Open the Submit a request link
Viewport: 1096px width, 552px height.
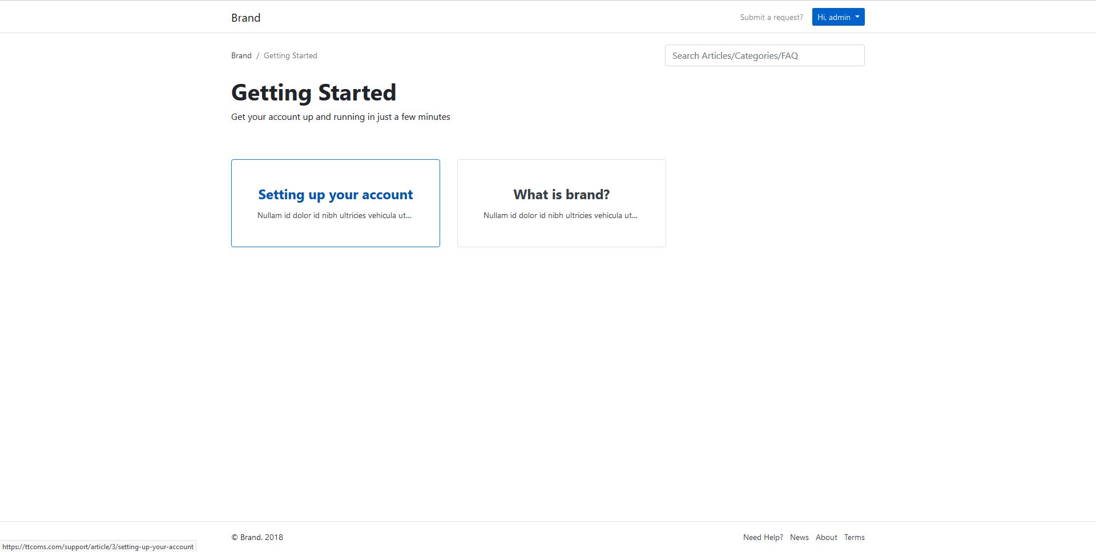click(x=771, y=17)
